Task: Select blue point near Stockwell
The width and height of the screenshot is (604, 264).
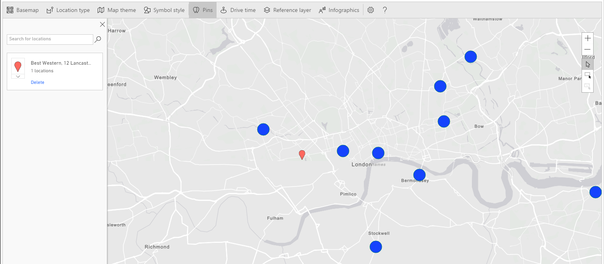Action: [x=375, y=247]
